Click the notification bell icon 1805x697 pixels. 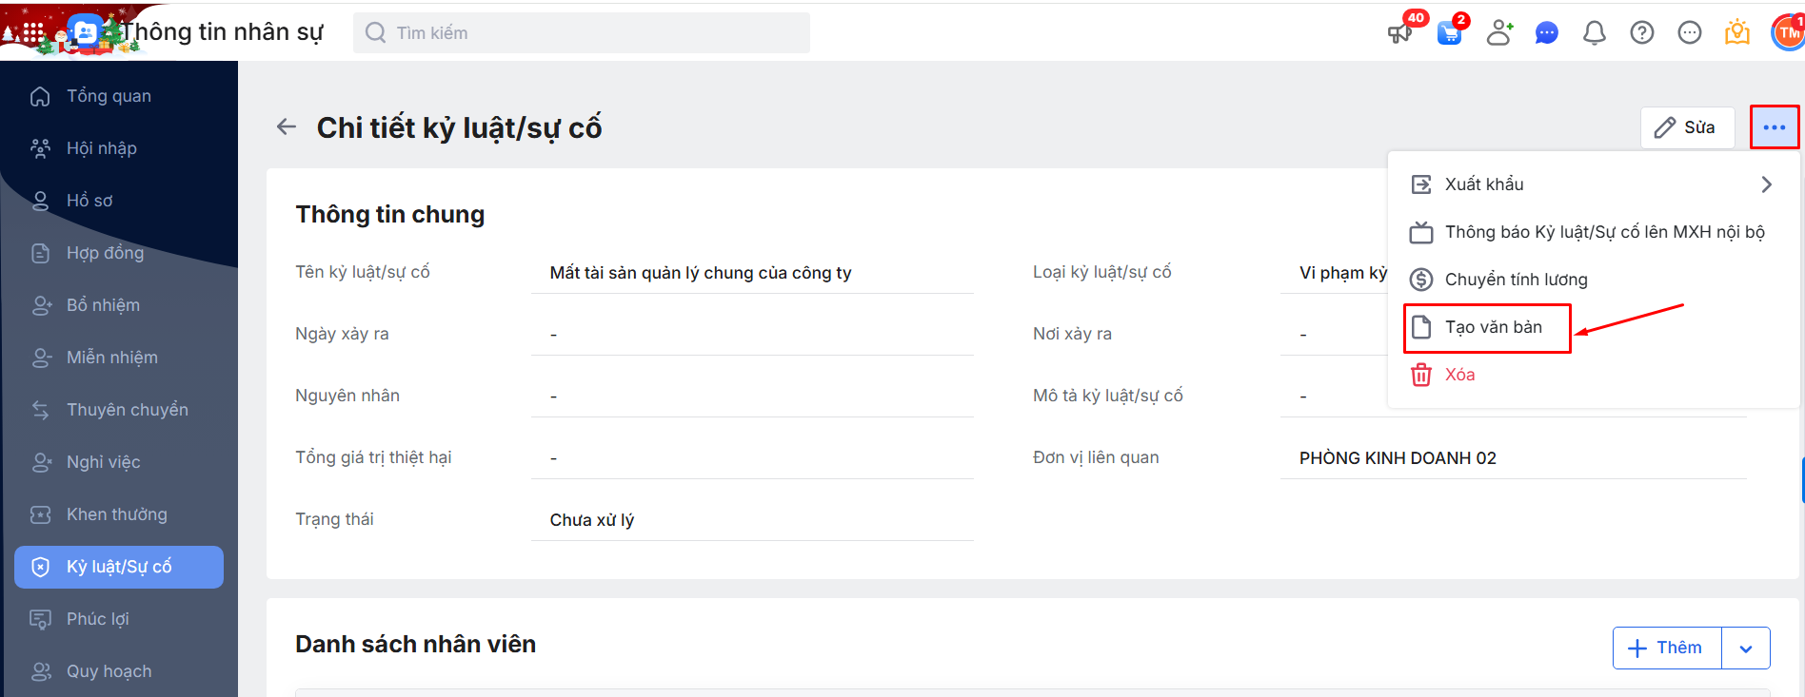tap(1595, 33)
